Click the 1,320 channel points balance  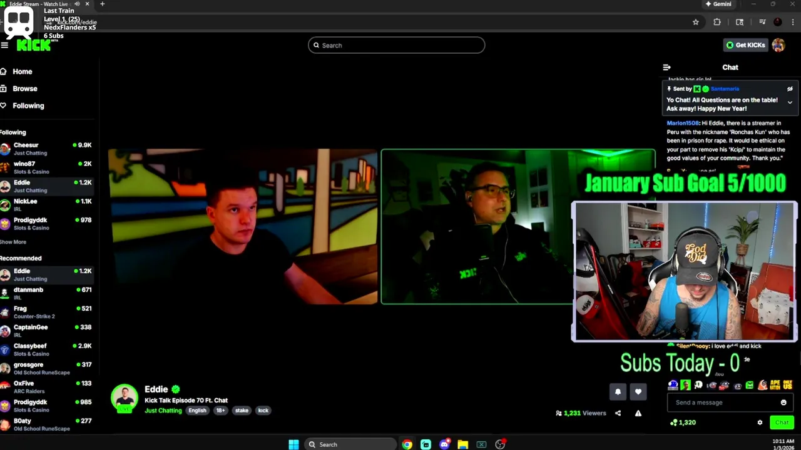[x=683, y=422]
